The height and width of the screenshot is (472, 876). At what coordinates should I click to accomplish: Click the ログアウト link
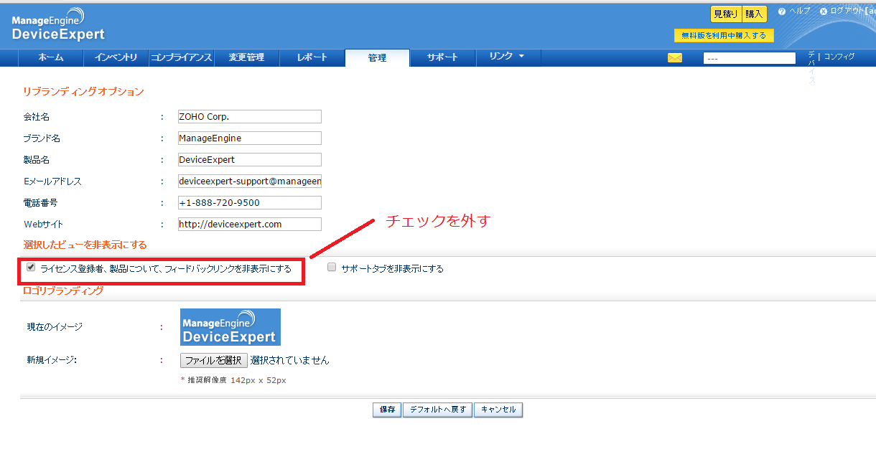coord(847,11)
